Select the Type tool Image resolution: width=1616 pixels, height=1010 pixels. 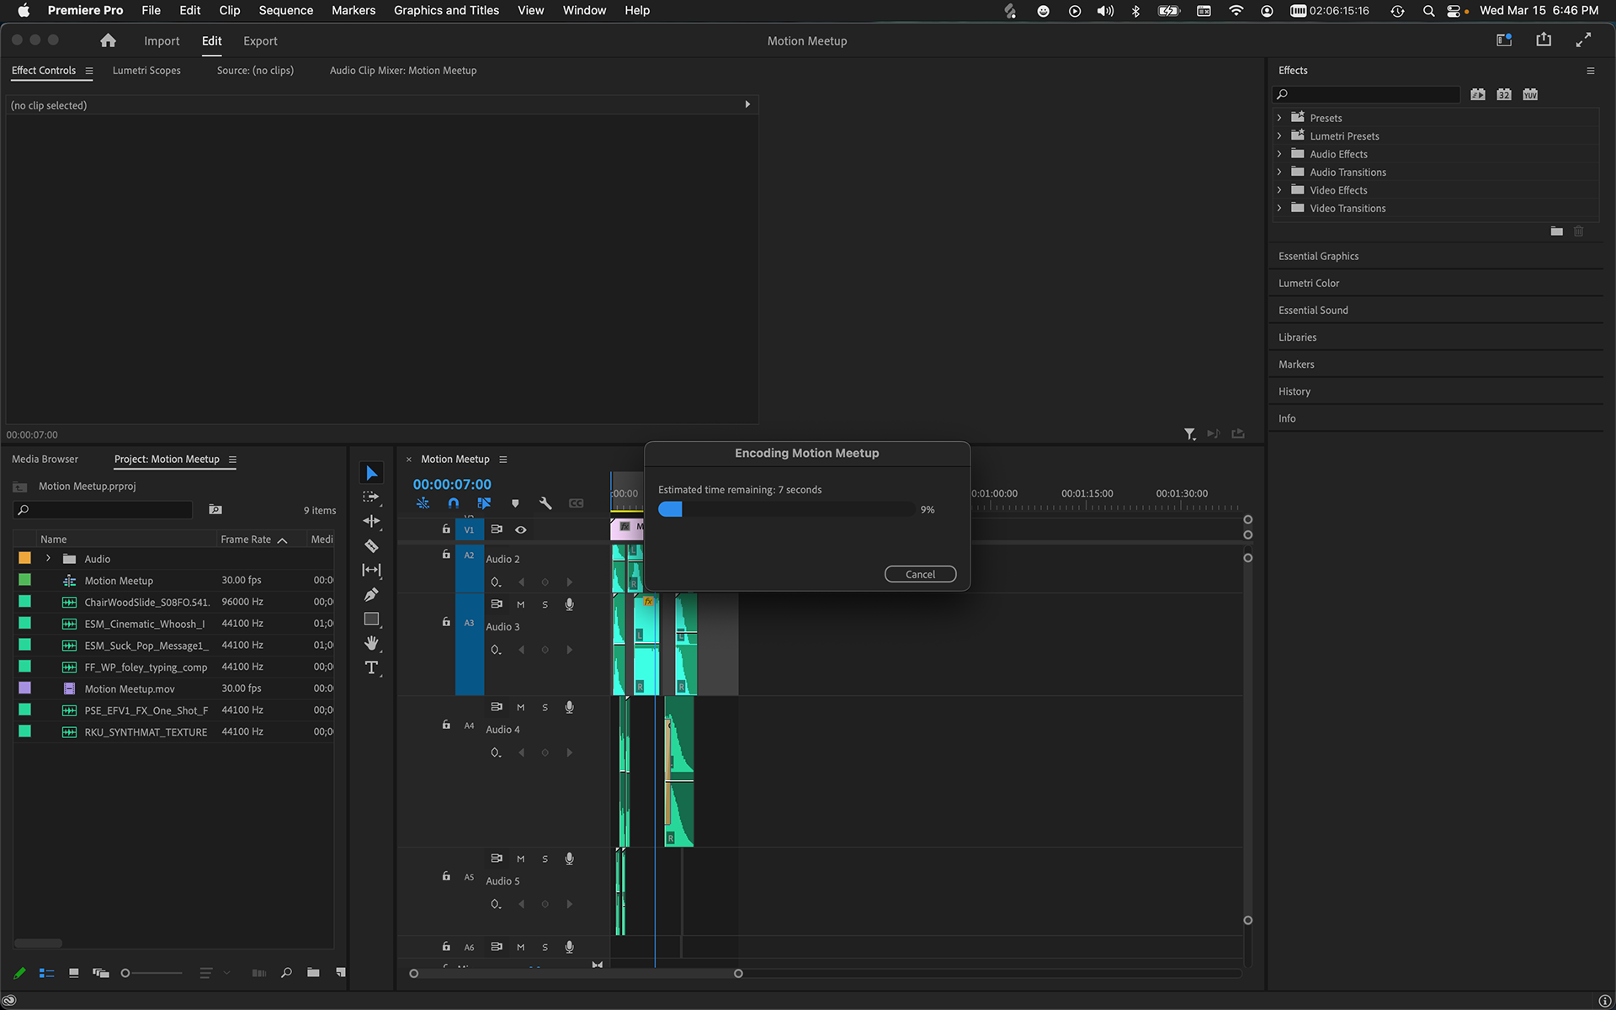tap(371, 667)
